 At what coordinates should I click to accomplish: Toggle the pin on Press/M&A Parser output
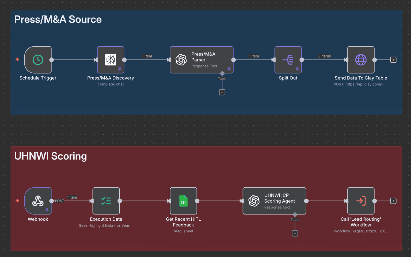point(229,69)
